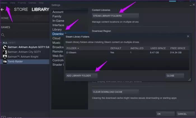
Task: Open Cloud settings category
Action: (56, 38)
